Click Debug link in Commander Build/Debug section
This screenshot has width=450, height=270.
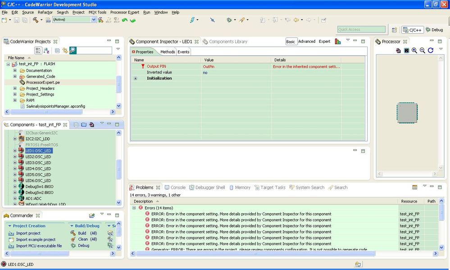[x=83, y=246]
